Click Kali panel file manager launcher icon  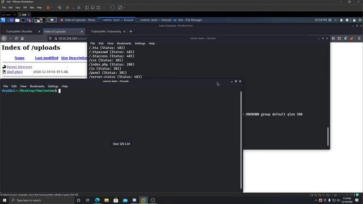(x=18, y=20)
